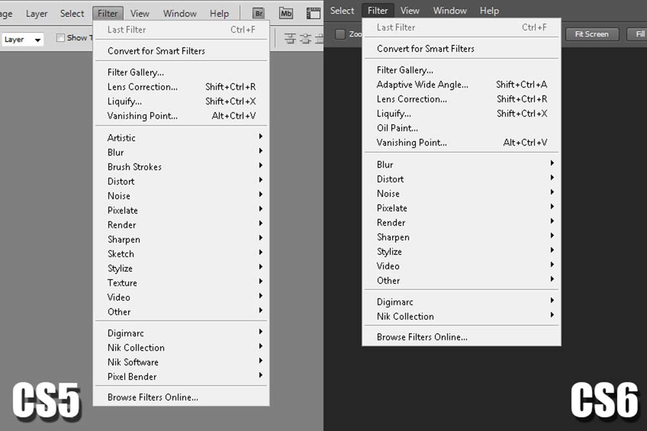Screen dimensions: 647x431
Task: Expand the Texture submenu in CS5
Action: (x=182, y=282)
